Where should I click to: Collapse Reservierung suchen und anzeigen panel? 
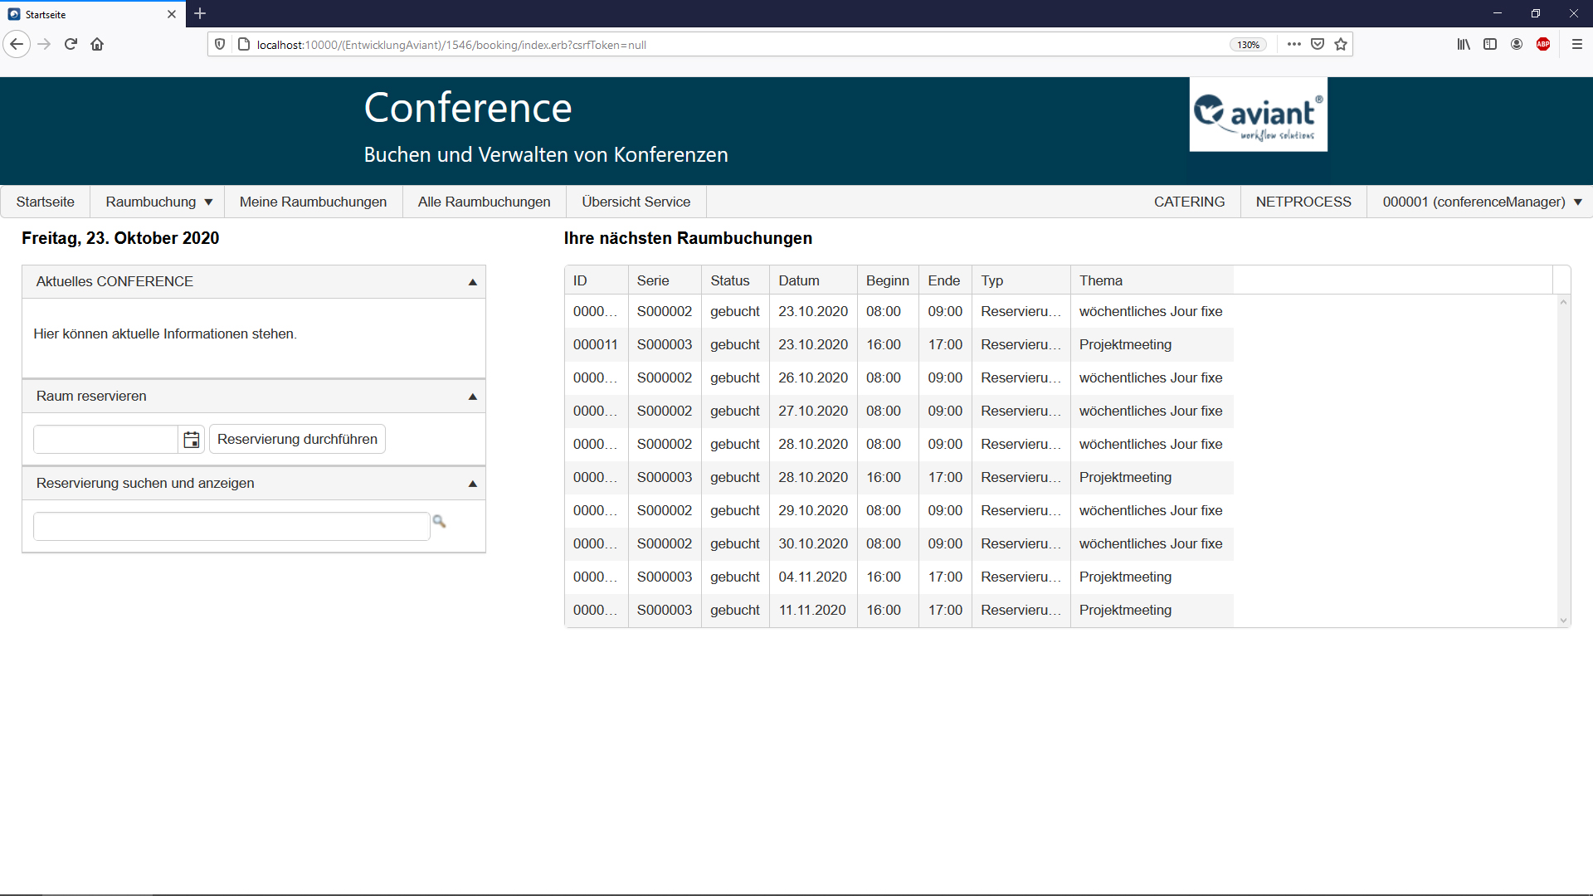point(473,484)
